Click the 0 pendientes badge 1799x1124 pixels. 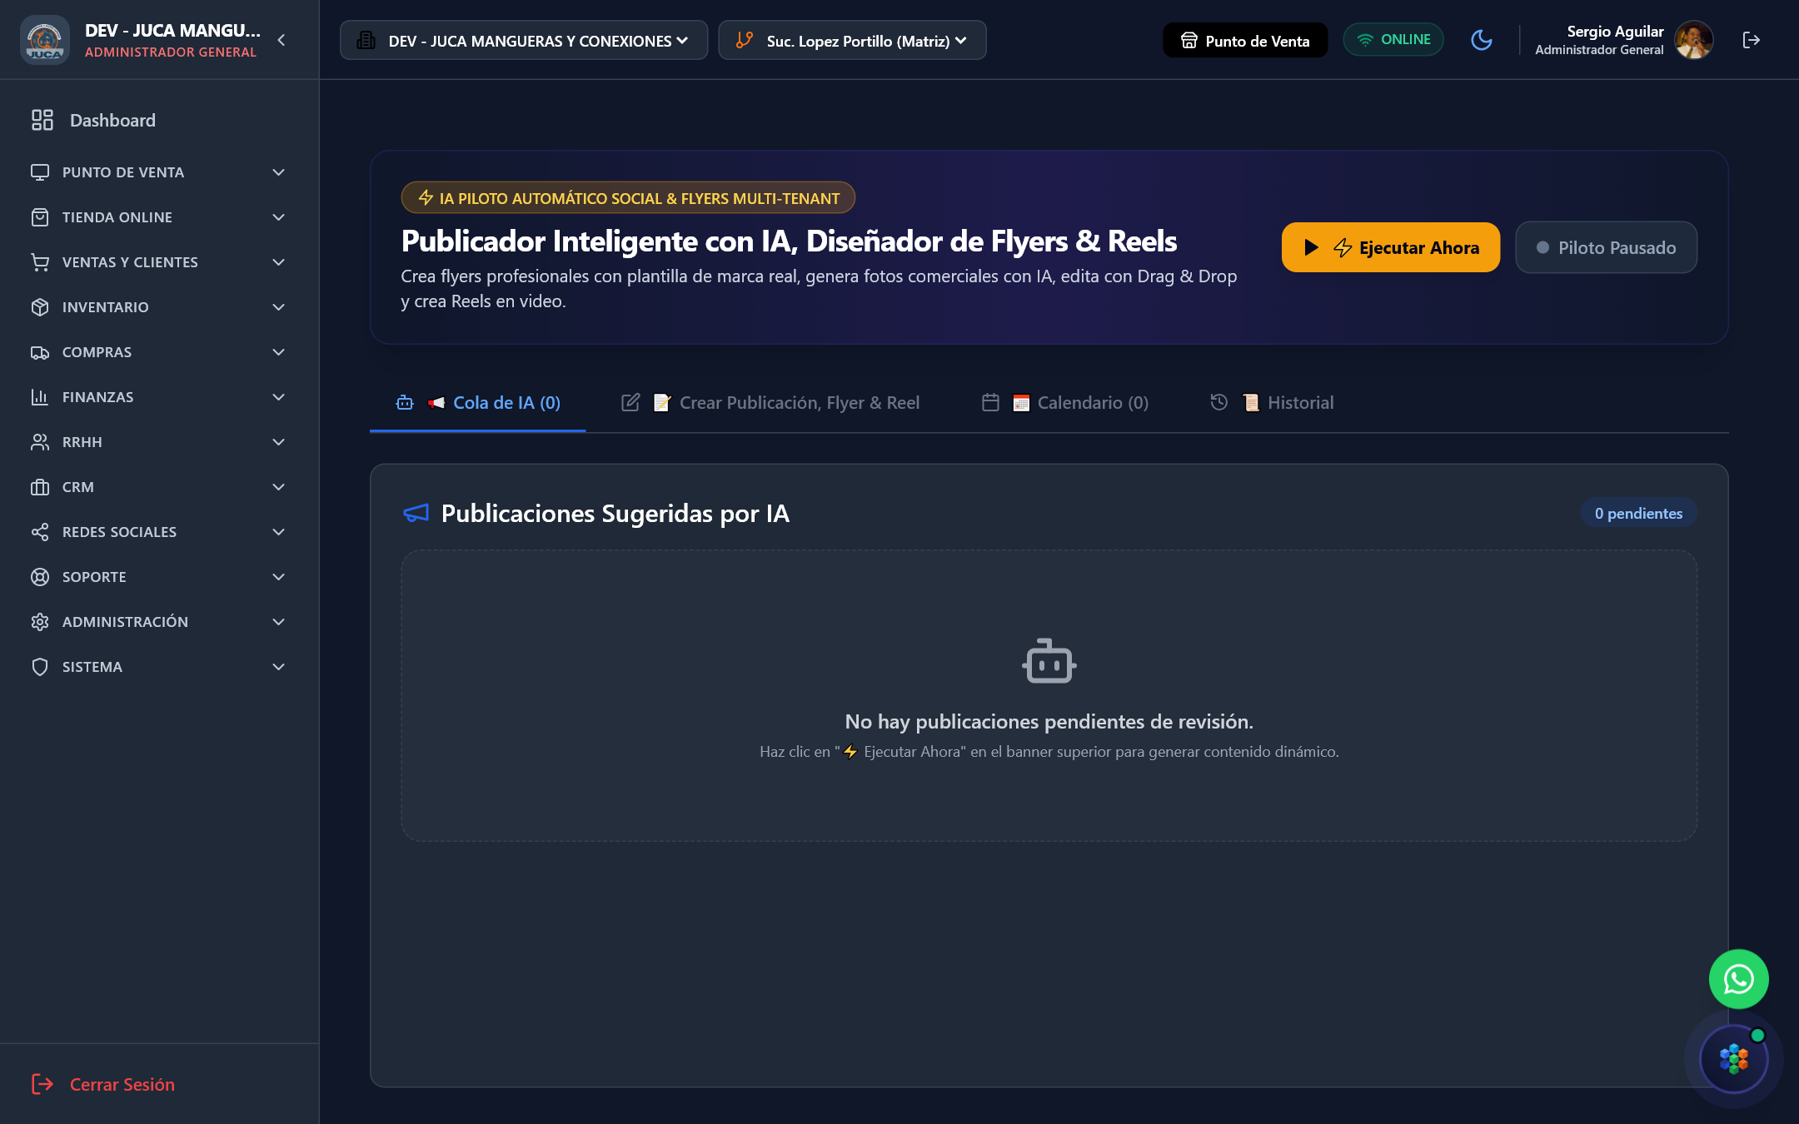1638,514
